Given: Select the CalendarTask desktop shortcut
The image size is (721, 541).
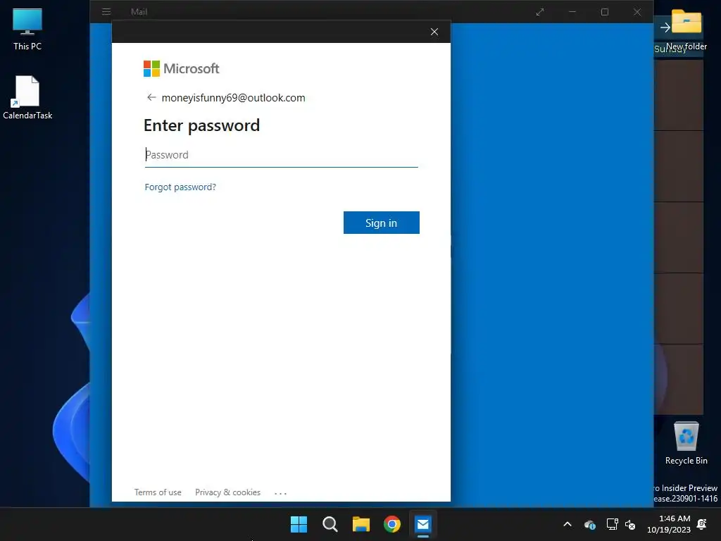Looking at the screenshot, I should 27,97.
